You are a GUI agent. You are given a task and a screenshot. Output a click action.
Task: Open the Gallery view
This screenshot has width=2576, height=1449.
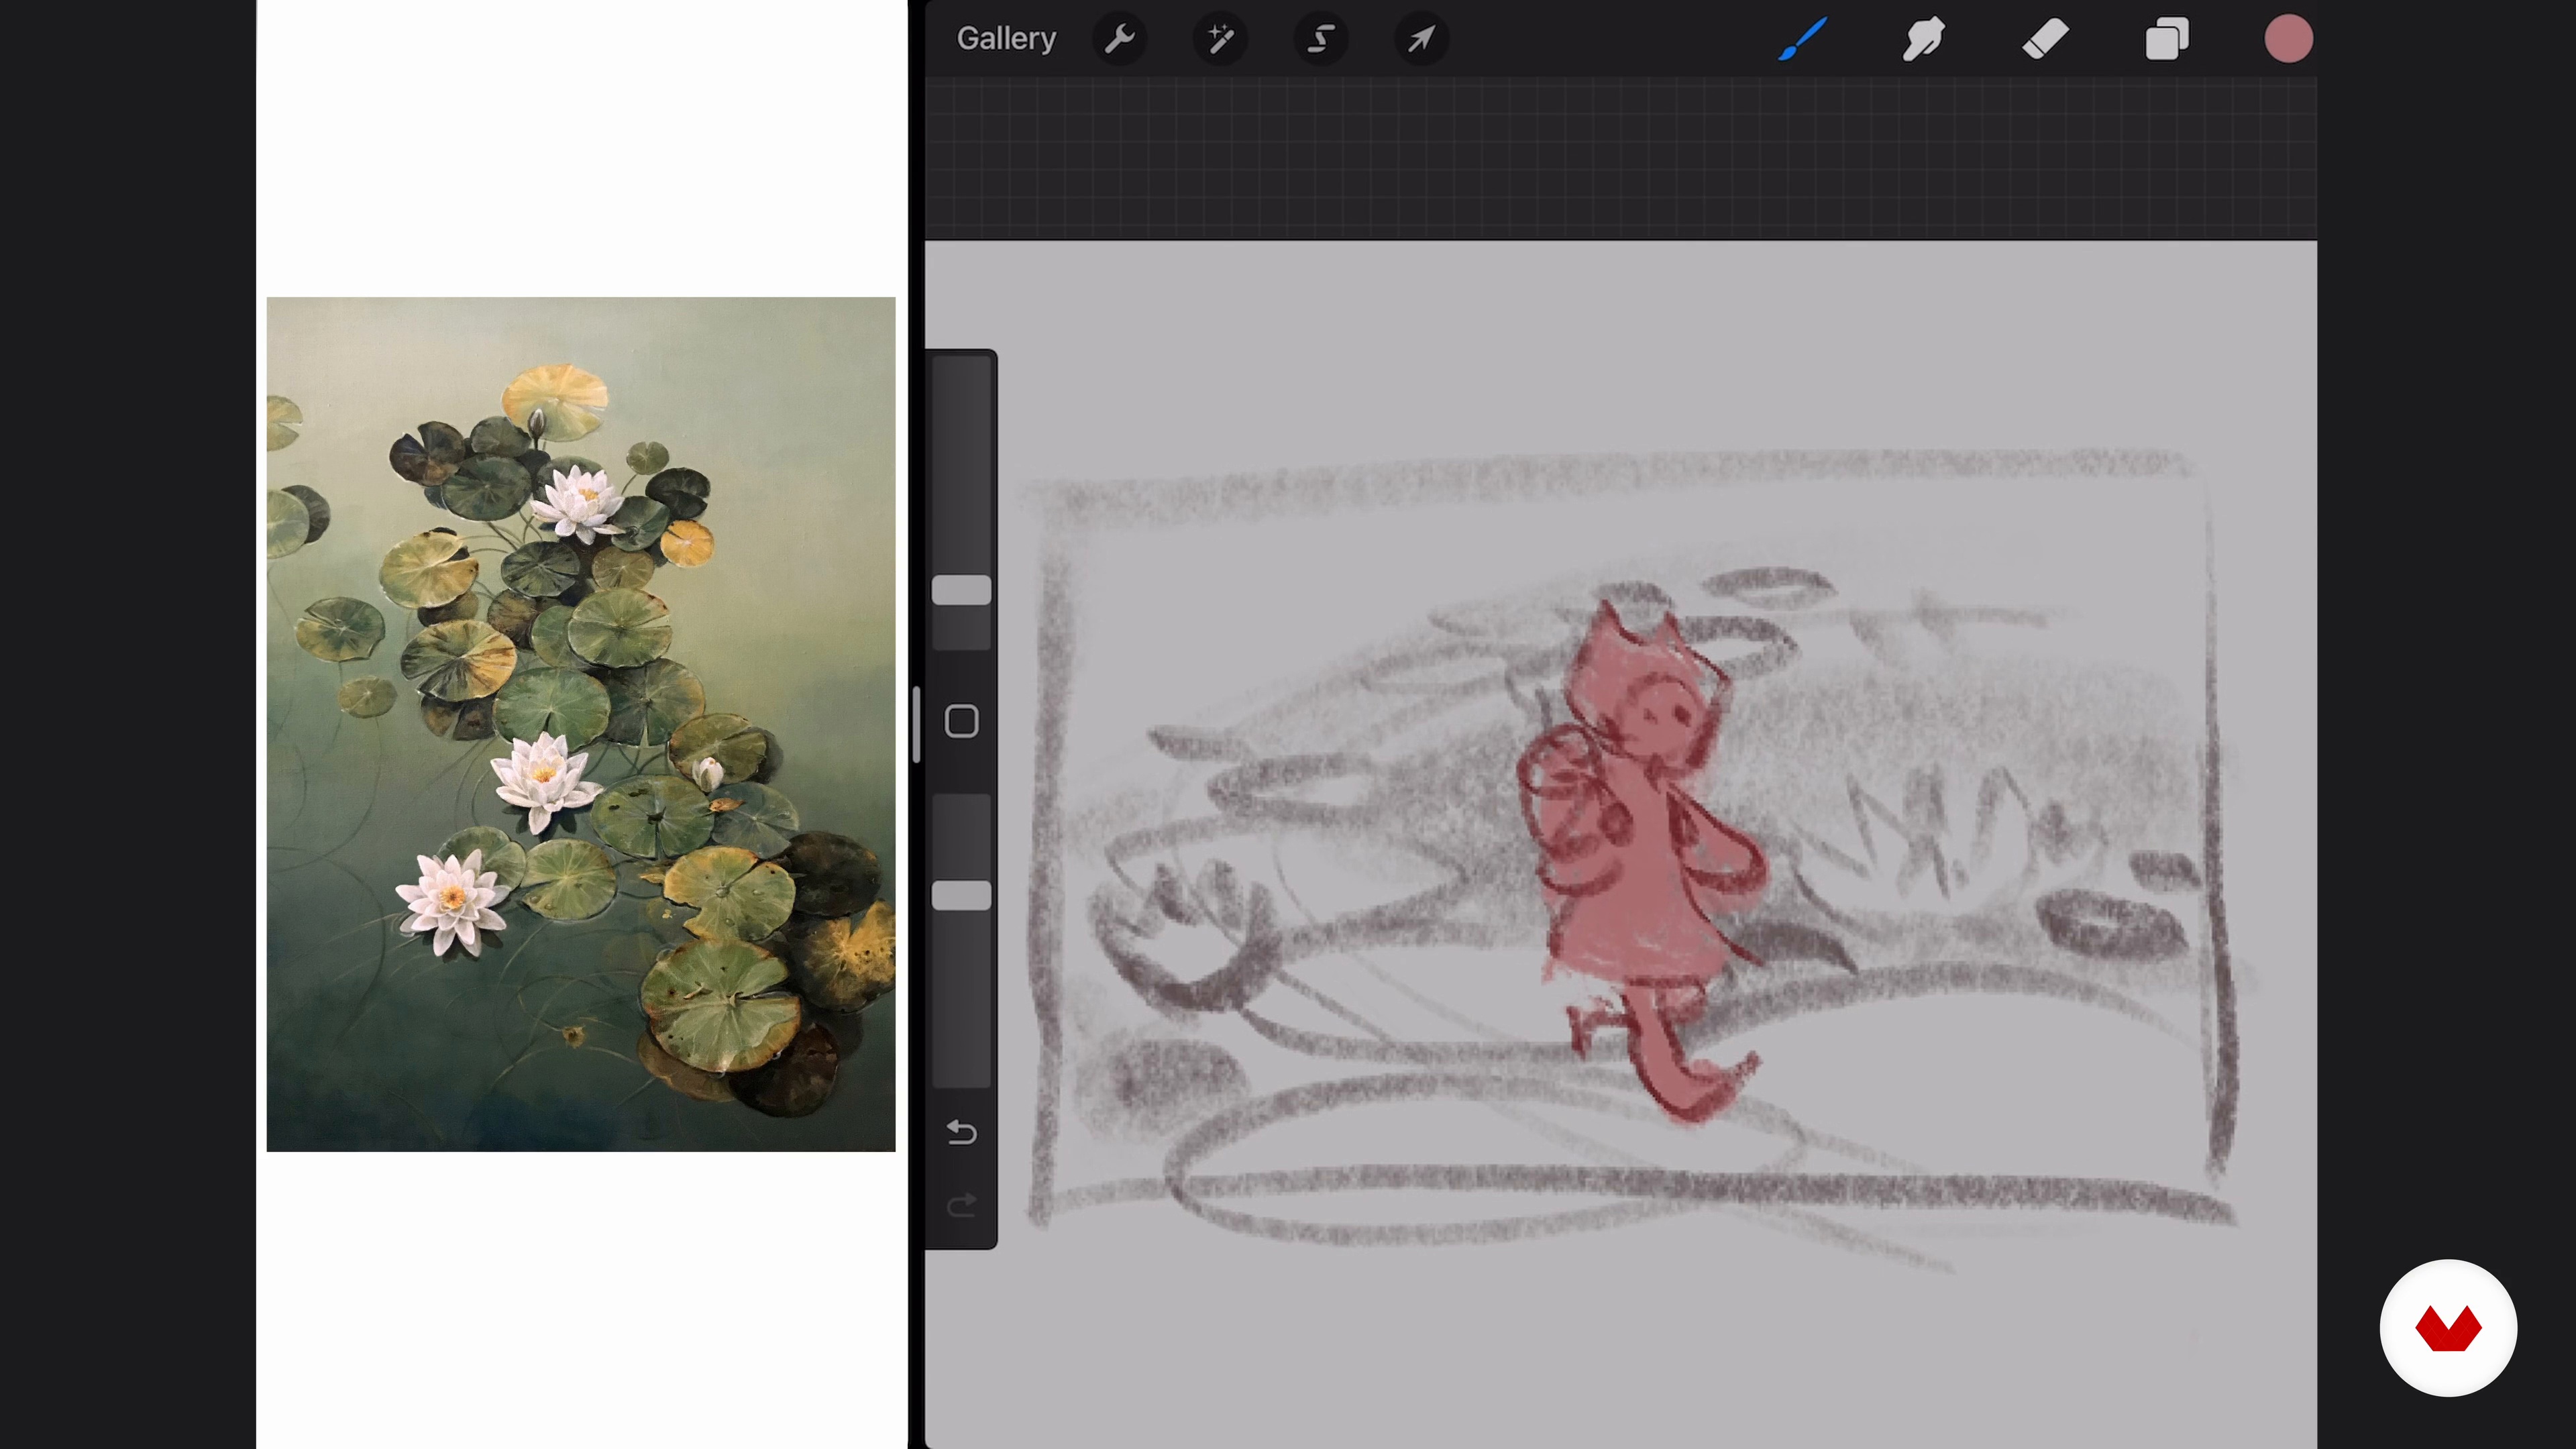(x=1006, y=39)
